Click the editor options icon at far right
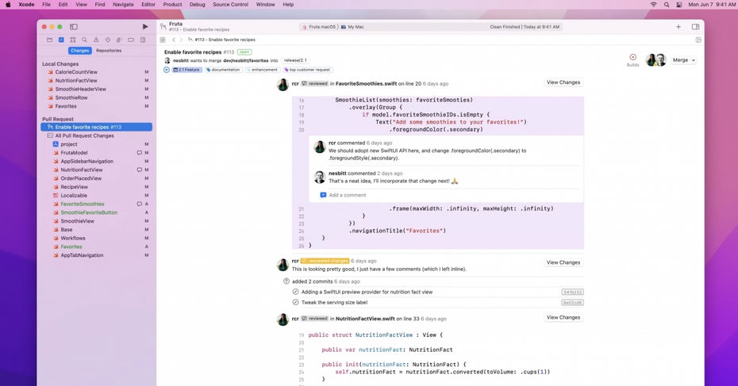 pyautogui.click(x=698, y=40)
